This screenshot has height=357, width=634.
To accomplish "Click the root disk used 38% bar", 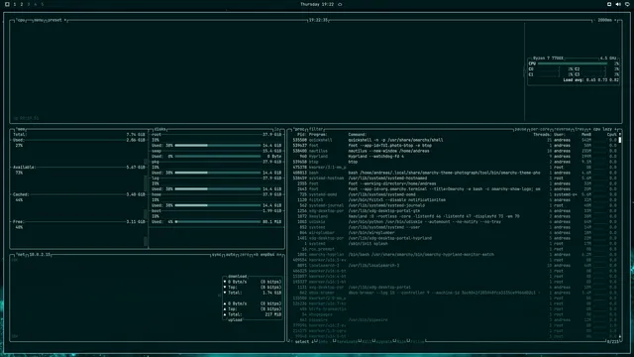I will pyautogui.click(x=218, y=146).
